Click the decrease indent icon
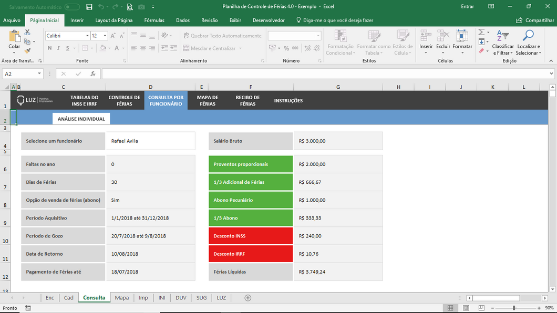This screenshot has width=557, height=313. coord(164,48)
